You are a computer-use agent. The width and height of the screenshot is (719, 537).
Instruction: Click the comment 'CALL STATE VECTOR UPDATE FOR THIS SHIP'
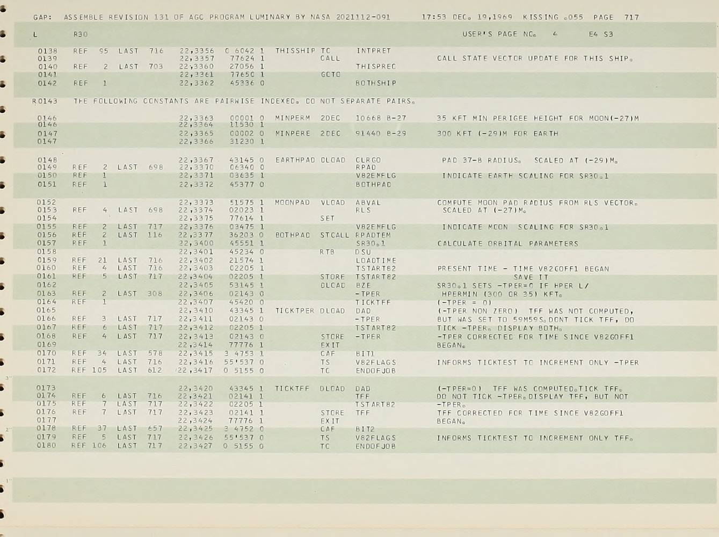(x=535, y=59)
